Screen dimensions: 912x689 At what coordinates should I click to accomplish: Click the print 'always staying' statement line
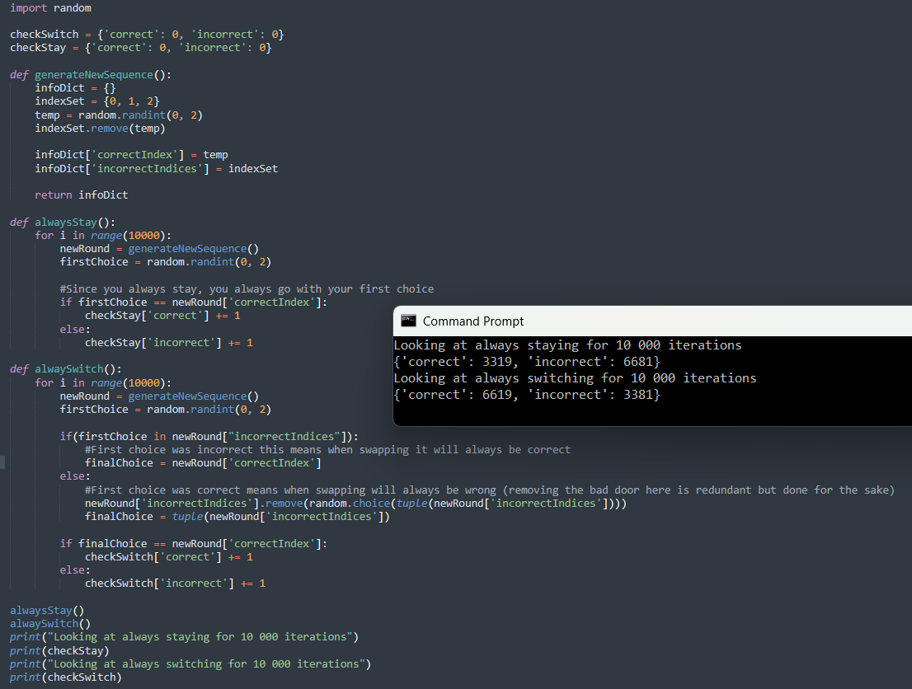coord(185,637)
